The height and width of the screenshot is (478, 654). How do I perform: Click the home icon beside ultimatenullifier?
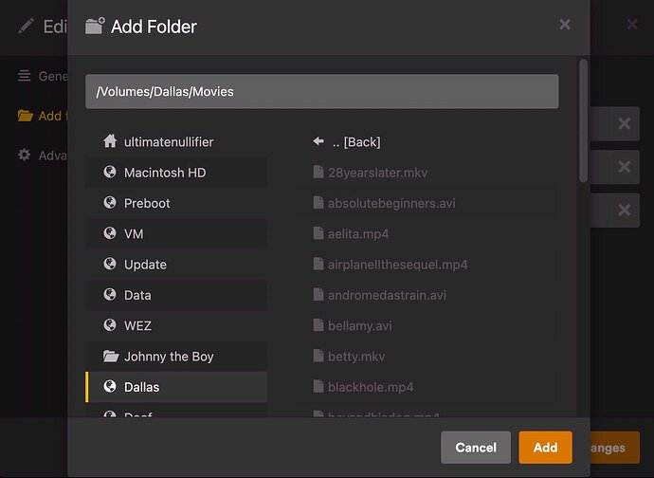[110, 141]
